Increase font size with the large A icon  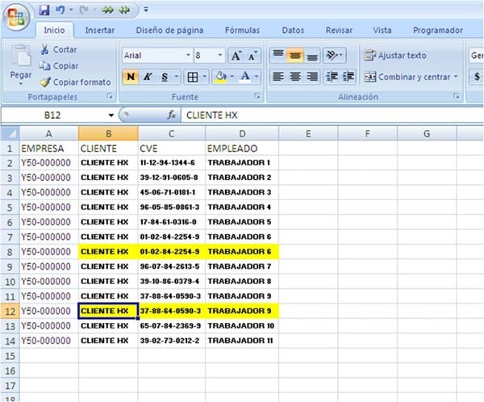tap(236, 56)
